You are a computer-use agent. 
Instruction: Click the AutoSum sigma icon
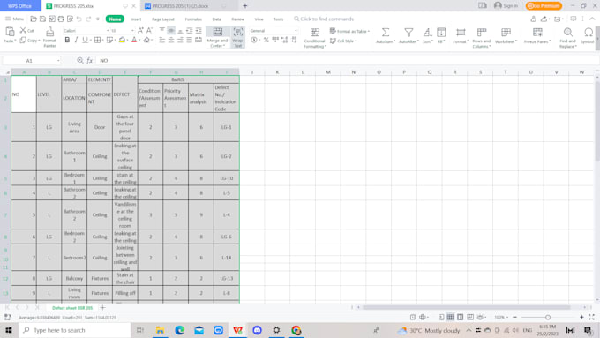pyautogui.click(x=386, y=33)
